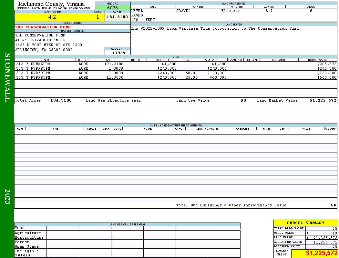Click TOTAL BLDG VALUE label

(x=289, y=228)
